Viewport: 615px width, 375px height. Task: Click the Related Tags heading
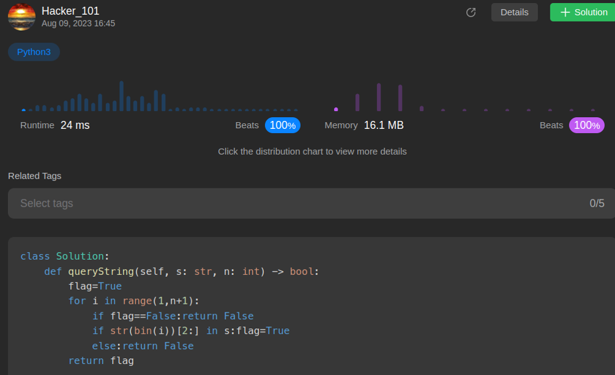(x=34, y=176)
